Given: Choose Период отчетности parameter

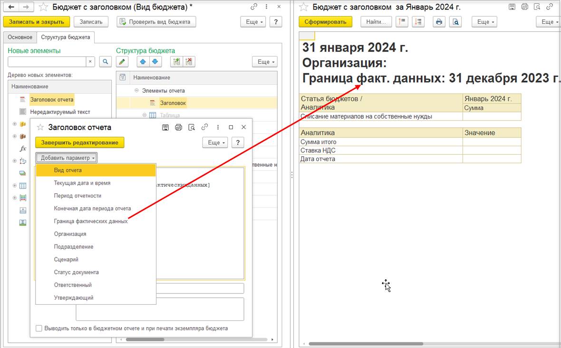Looking at the screenshot, I should click(x=96, y=196).
